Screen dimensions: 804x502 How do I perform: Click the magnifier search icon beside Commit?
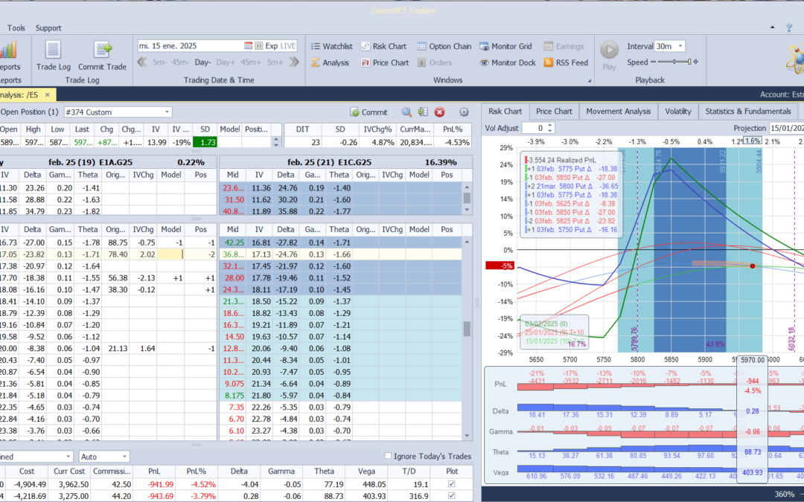(x=406, y=112)
